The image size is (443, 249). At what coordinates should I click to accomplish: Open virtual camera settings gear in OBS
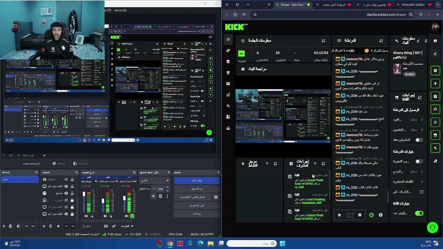[216, 197]
